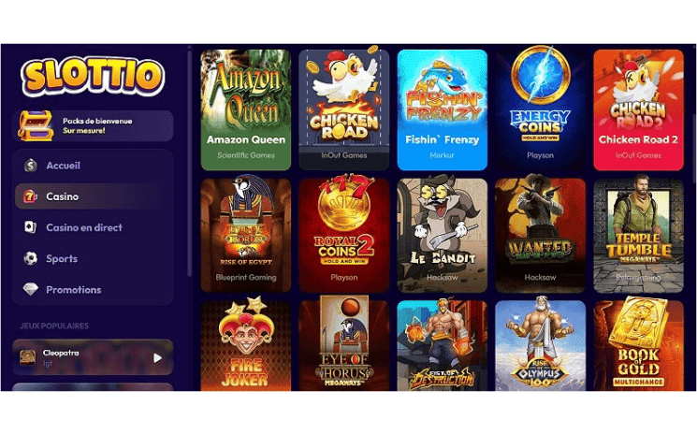Viewport: 697px width, 435px height.
Task: Click the diamond Promotions icon
Action: 30,289
